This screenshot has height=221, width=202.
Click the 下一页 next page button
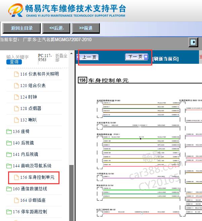pos(136,57)
